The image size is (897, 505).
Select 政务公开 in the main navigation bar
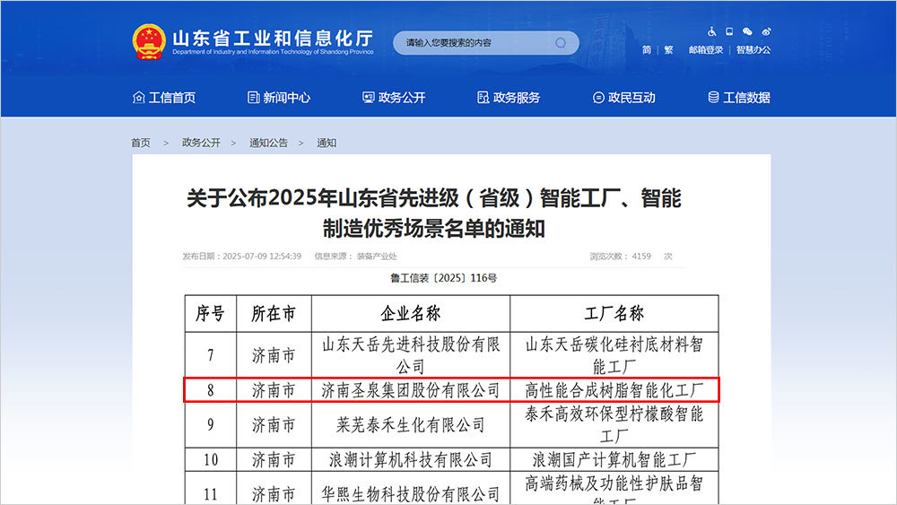click(x=394, y=98)
